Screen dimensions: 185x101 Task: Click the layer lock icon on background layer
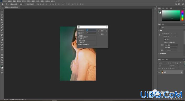click(181, 72)
